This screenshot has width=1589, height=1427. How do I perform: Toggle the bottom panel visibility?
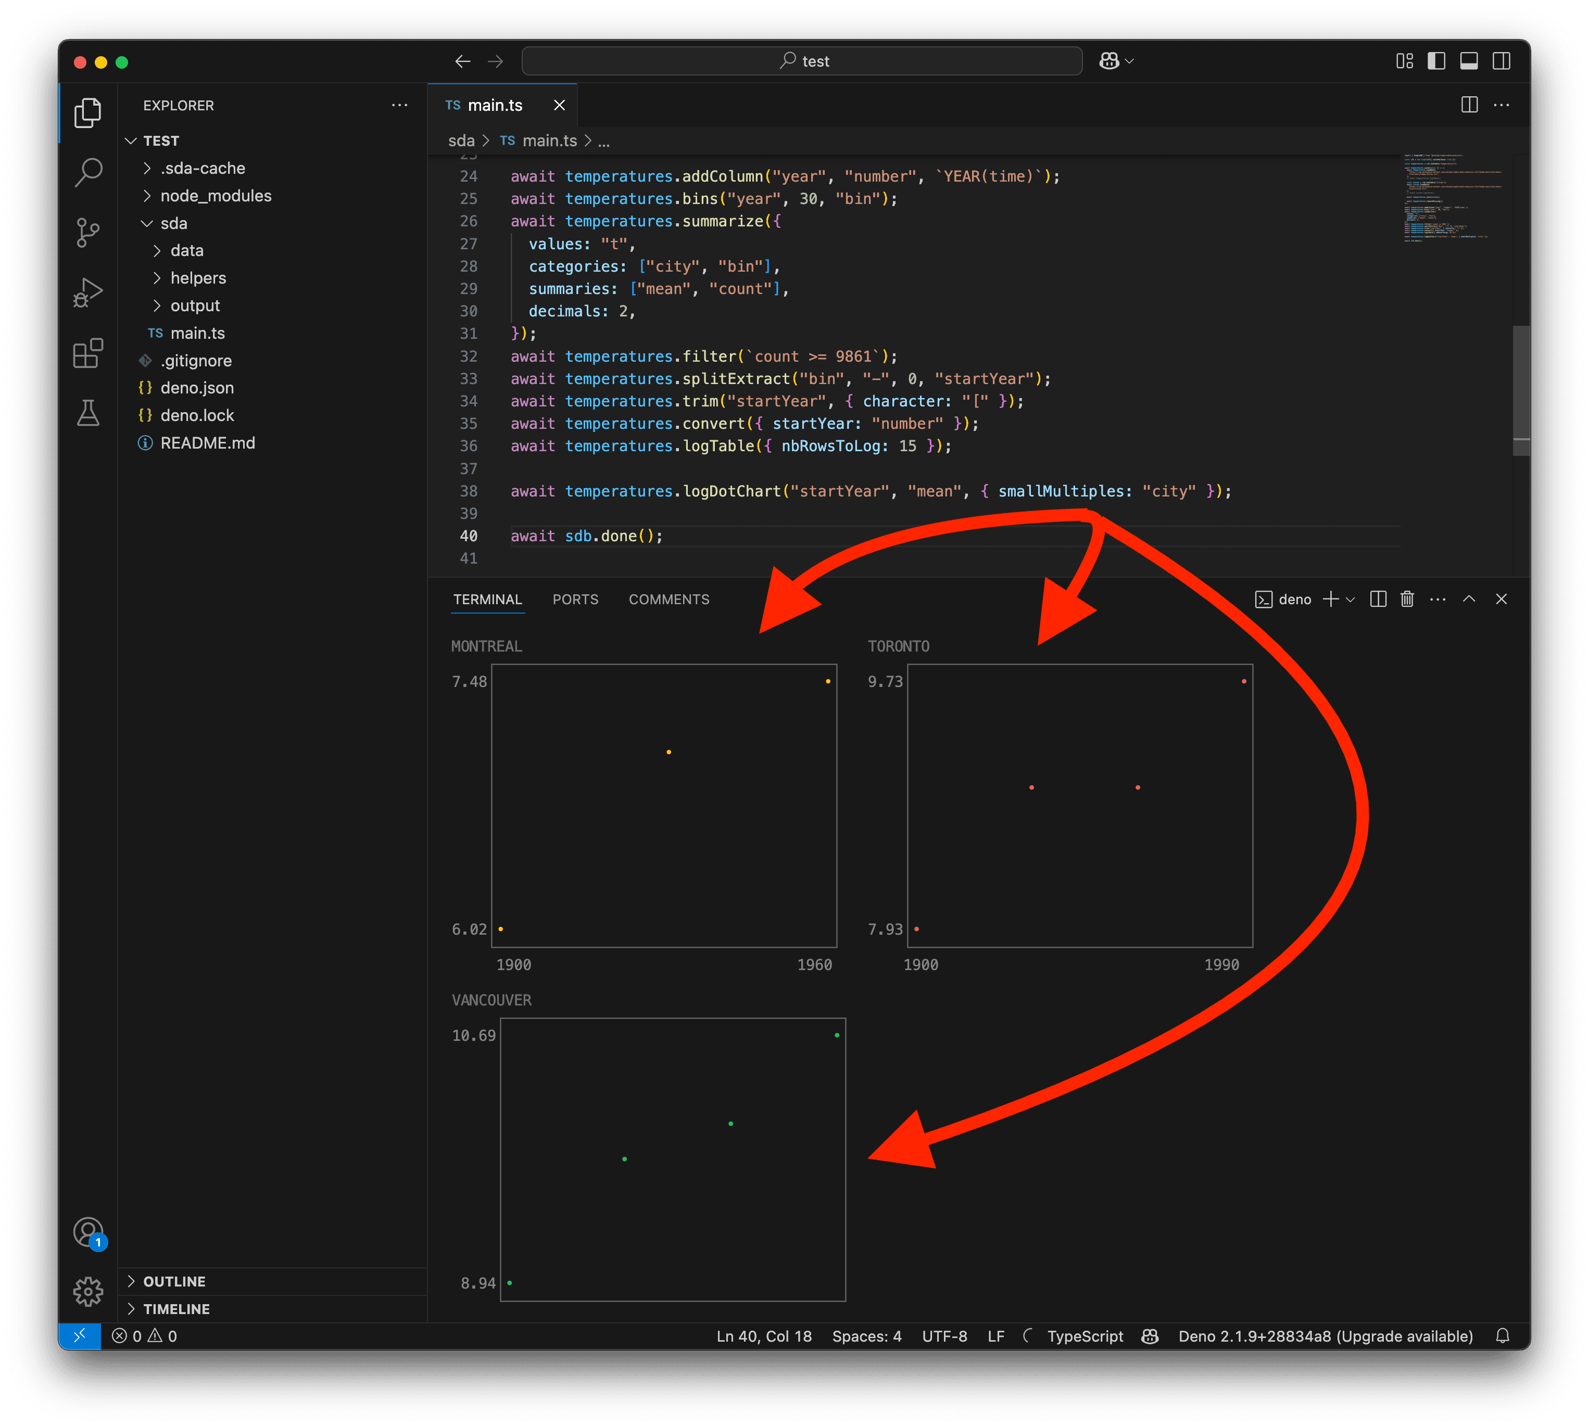coord(1469,61)
